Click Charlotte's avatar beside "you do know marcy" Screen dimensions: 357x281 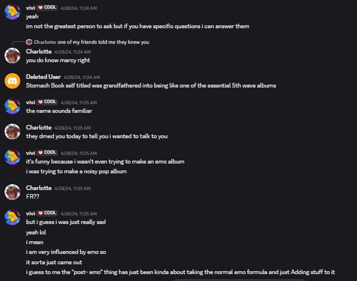tap(12, 56)
